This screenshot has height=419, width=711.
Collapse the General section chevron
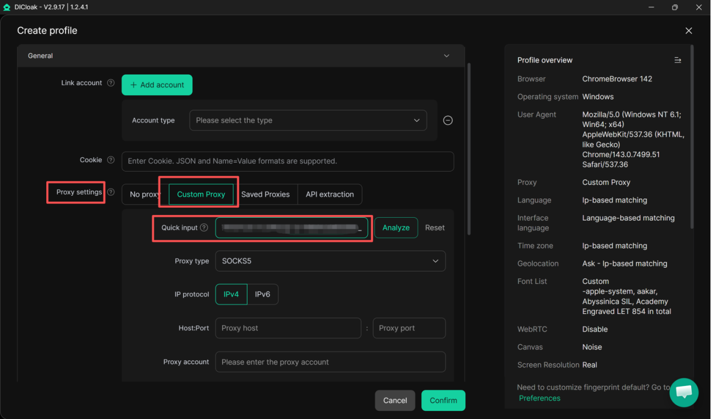447,56
